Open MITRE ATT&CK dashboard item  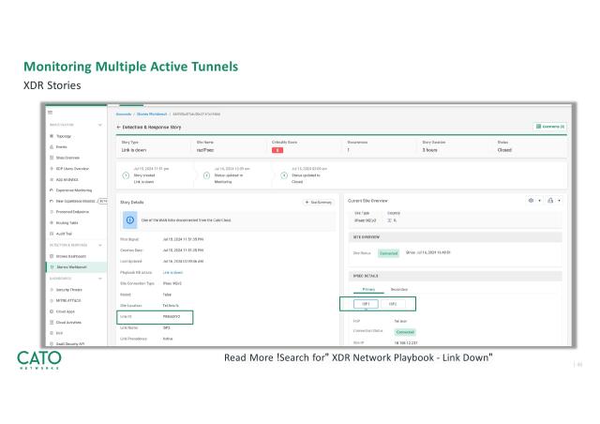(x=71, y=300)
